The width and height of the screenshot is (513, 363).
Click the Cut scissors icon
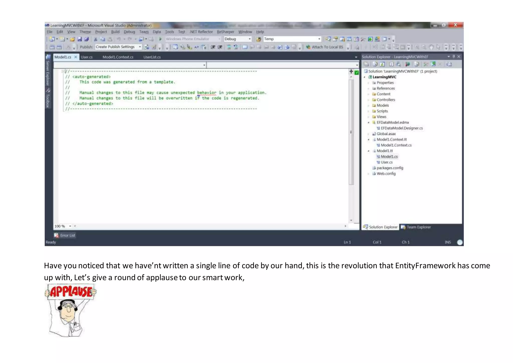95,39
